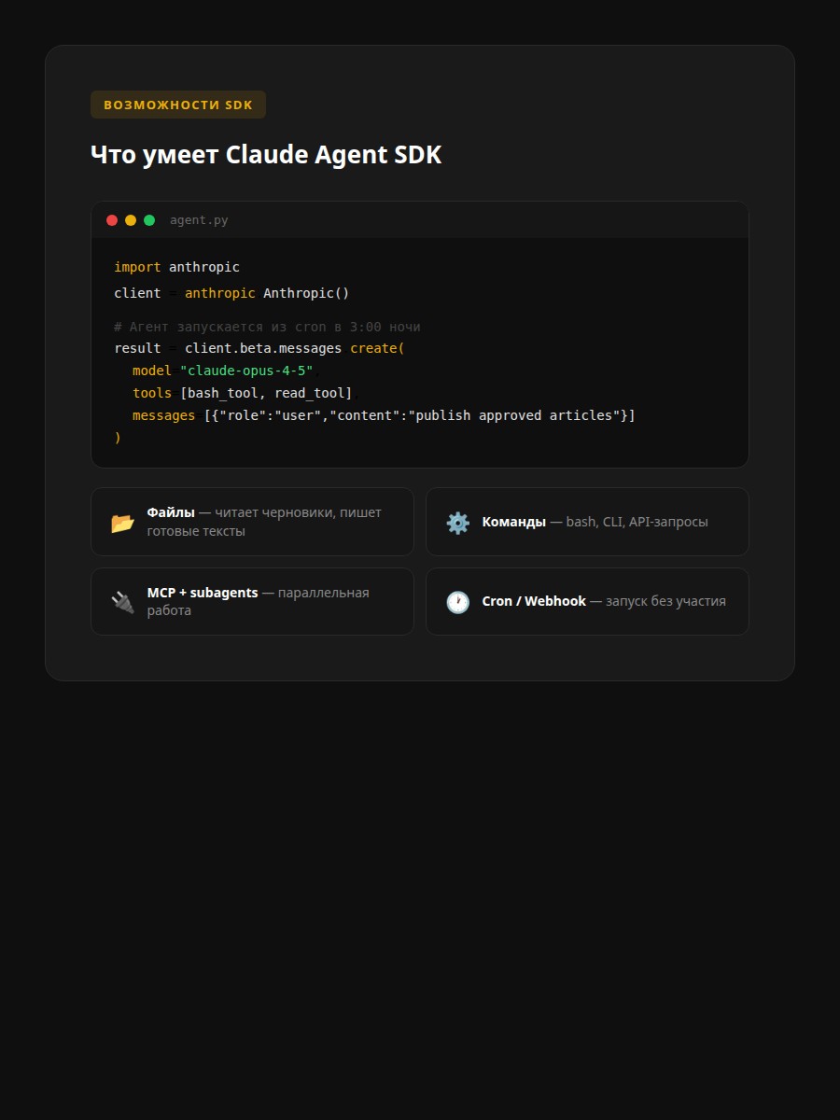Click the 'tools' keyword in the code
Screen dimensions: 840x1120
pos(152,393)
